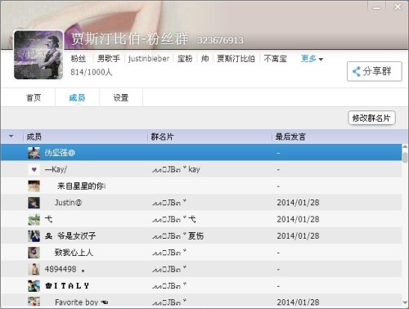Click member count 814/1000人

coord(92,72)
